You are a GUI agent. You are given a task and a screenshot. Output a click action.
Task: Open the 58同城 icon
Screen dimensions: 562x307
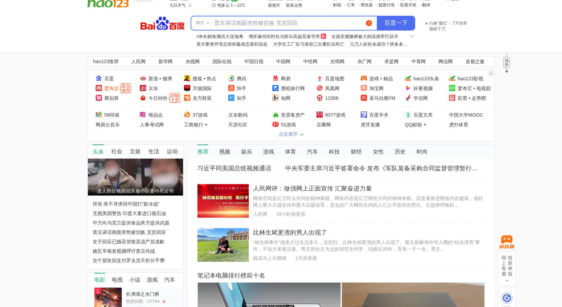click(x=99, y=115)
